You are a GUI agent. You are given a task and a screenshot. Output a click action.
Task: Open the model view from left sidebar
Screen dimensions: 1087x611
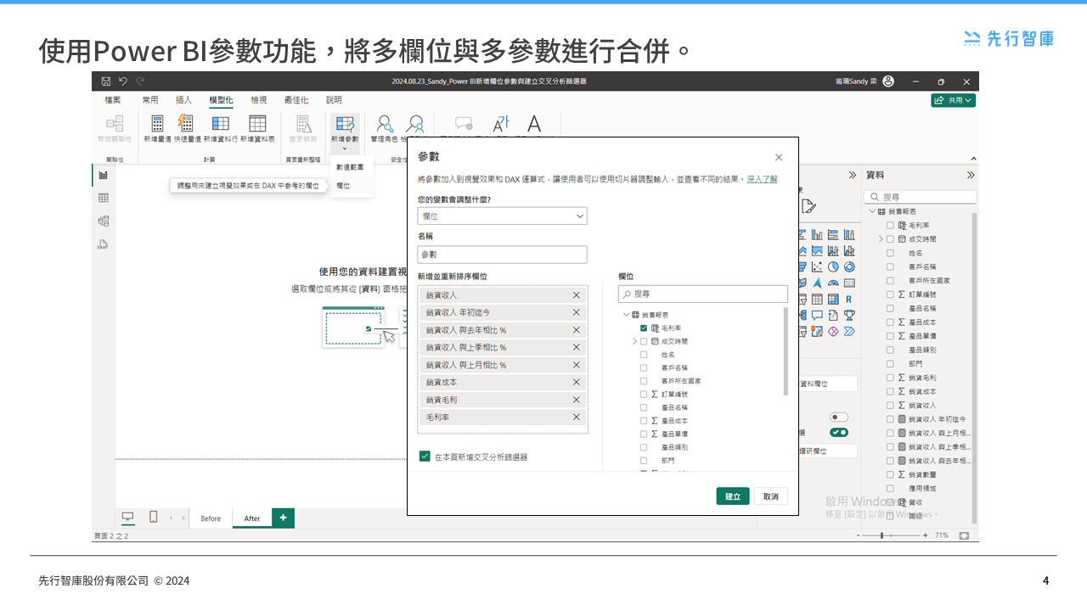click(x=104, y=221)
